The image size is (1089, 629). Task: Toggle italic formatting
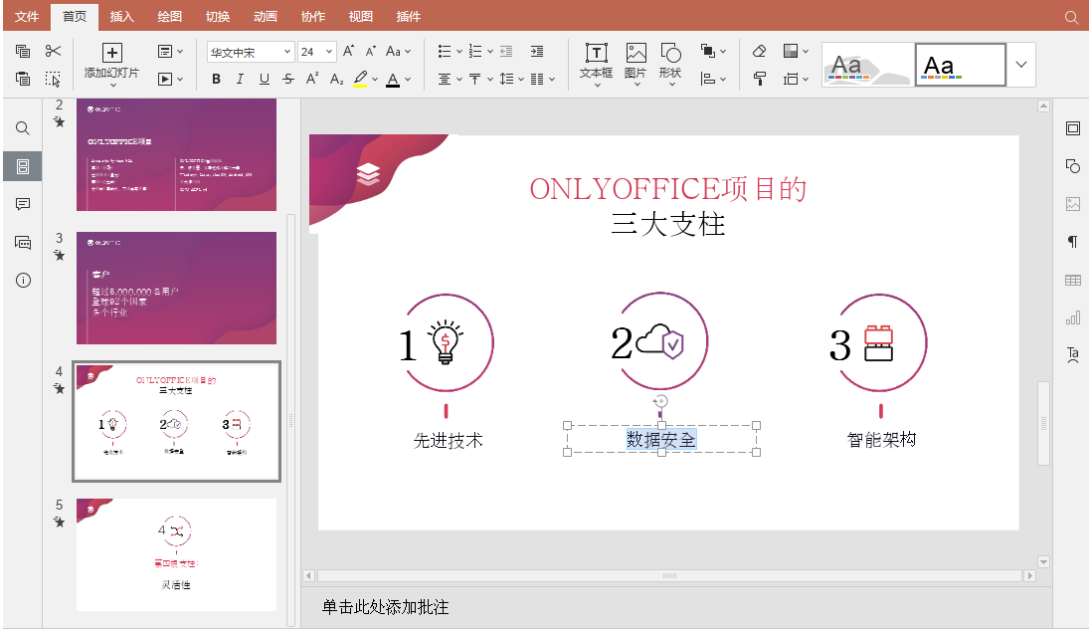pos(240,78)
